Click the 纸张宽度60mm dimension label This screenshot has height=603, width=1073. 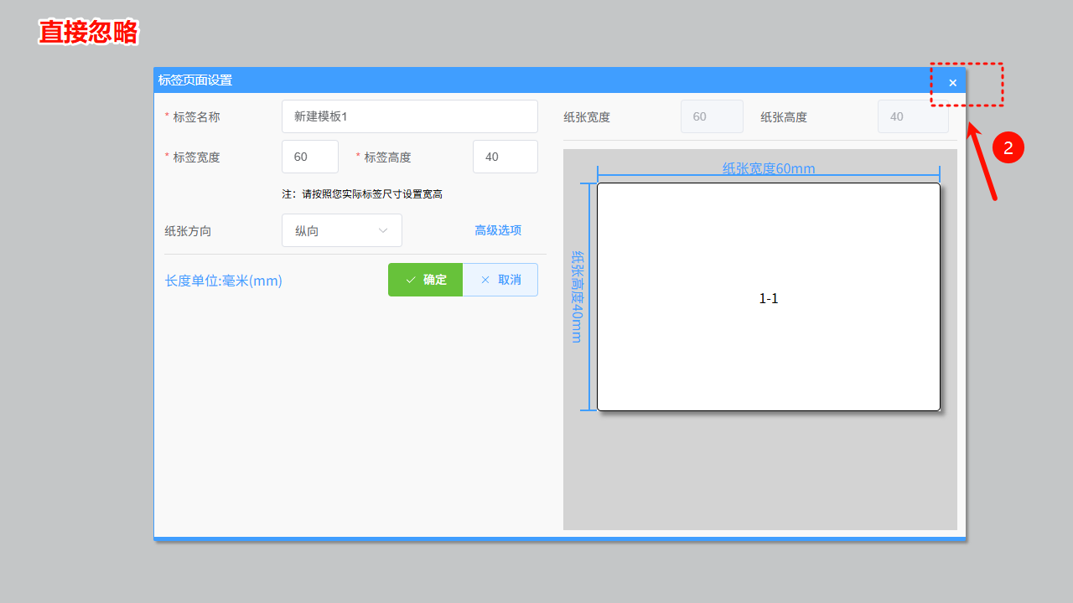coord(769,168)
